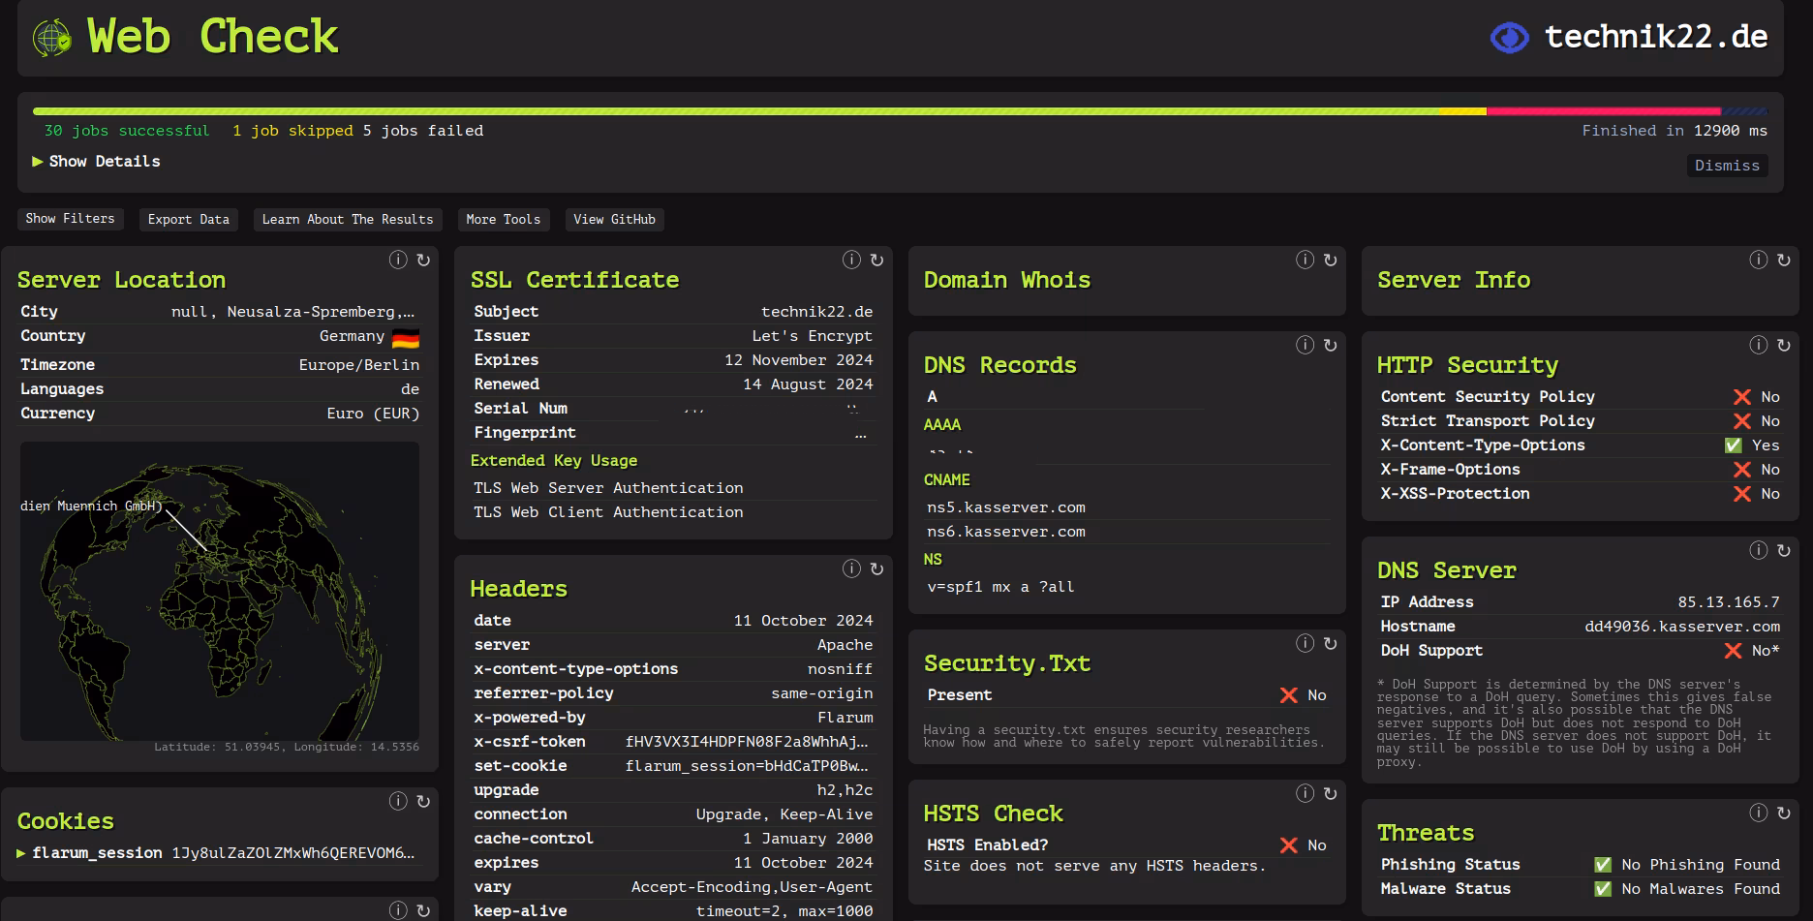Open info for DNS Server card
Viewport: 1813px width, 921px height.
point(1758,550)
